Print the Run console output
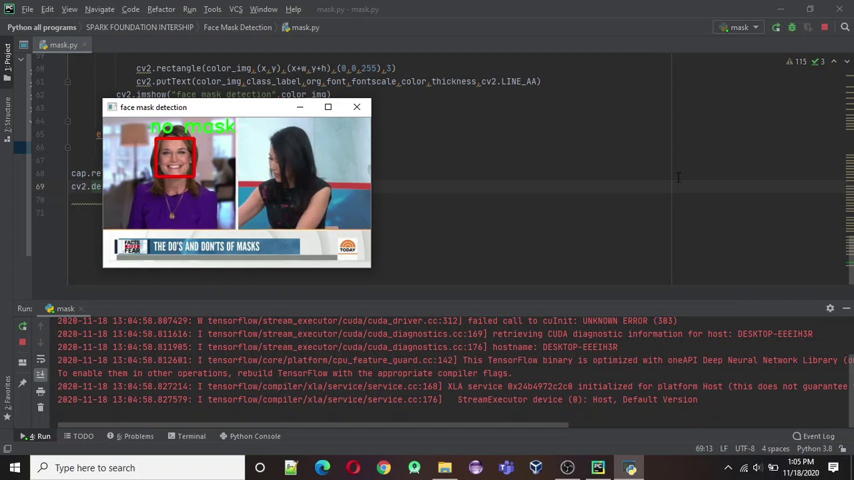The height and width of the screenshot is (480, 854). pos(41,391)
